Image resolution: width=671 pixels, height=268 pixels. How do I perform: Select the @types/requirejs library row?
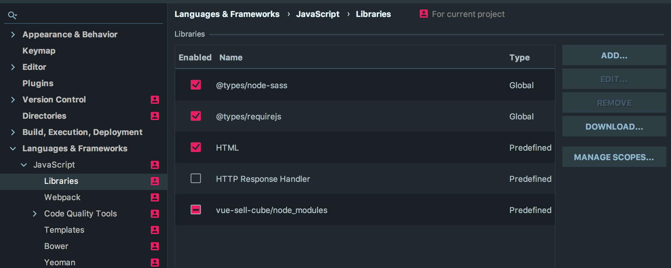(340, 116)
